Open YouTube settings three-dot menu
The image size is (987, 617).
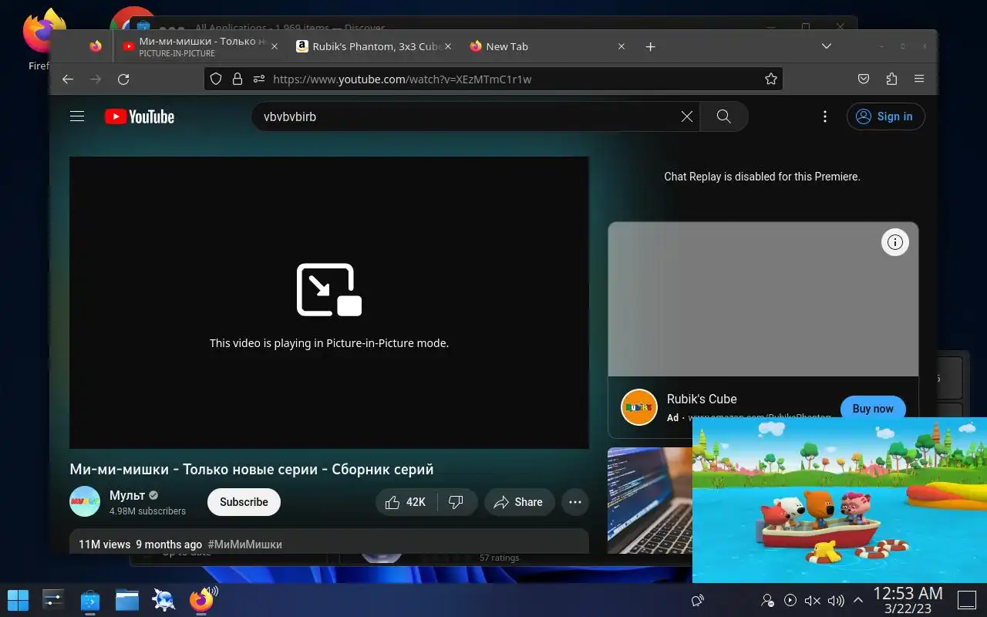tap(825, 116)
